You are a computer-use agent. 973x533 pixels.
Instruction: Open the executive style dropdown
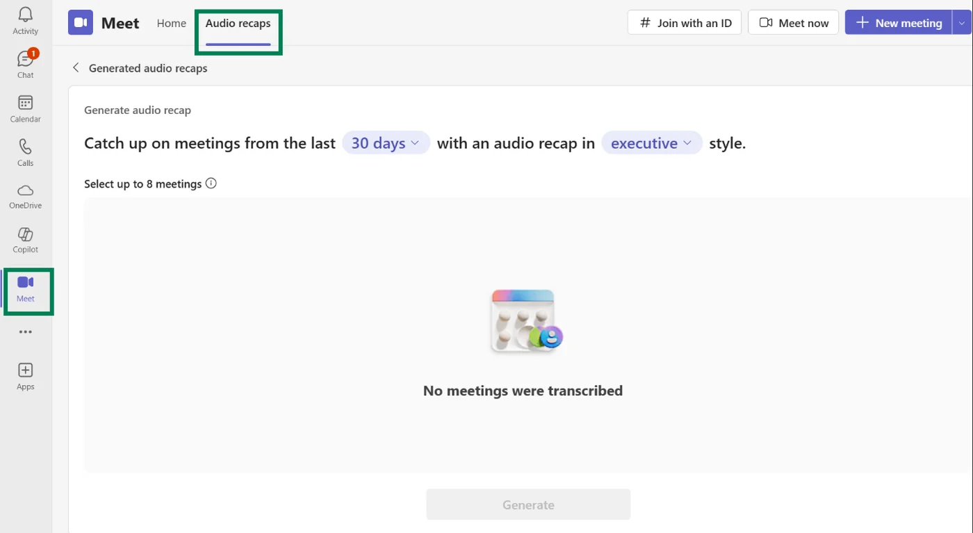(x=652, y=143)
